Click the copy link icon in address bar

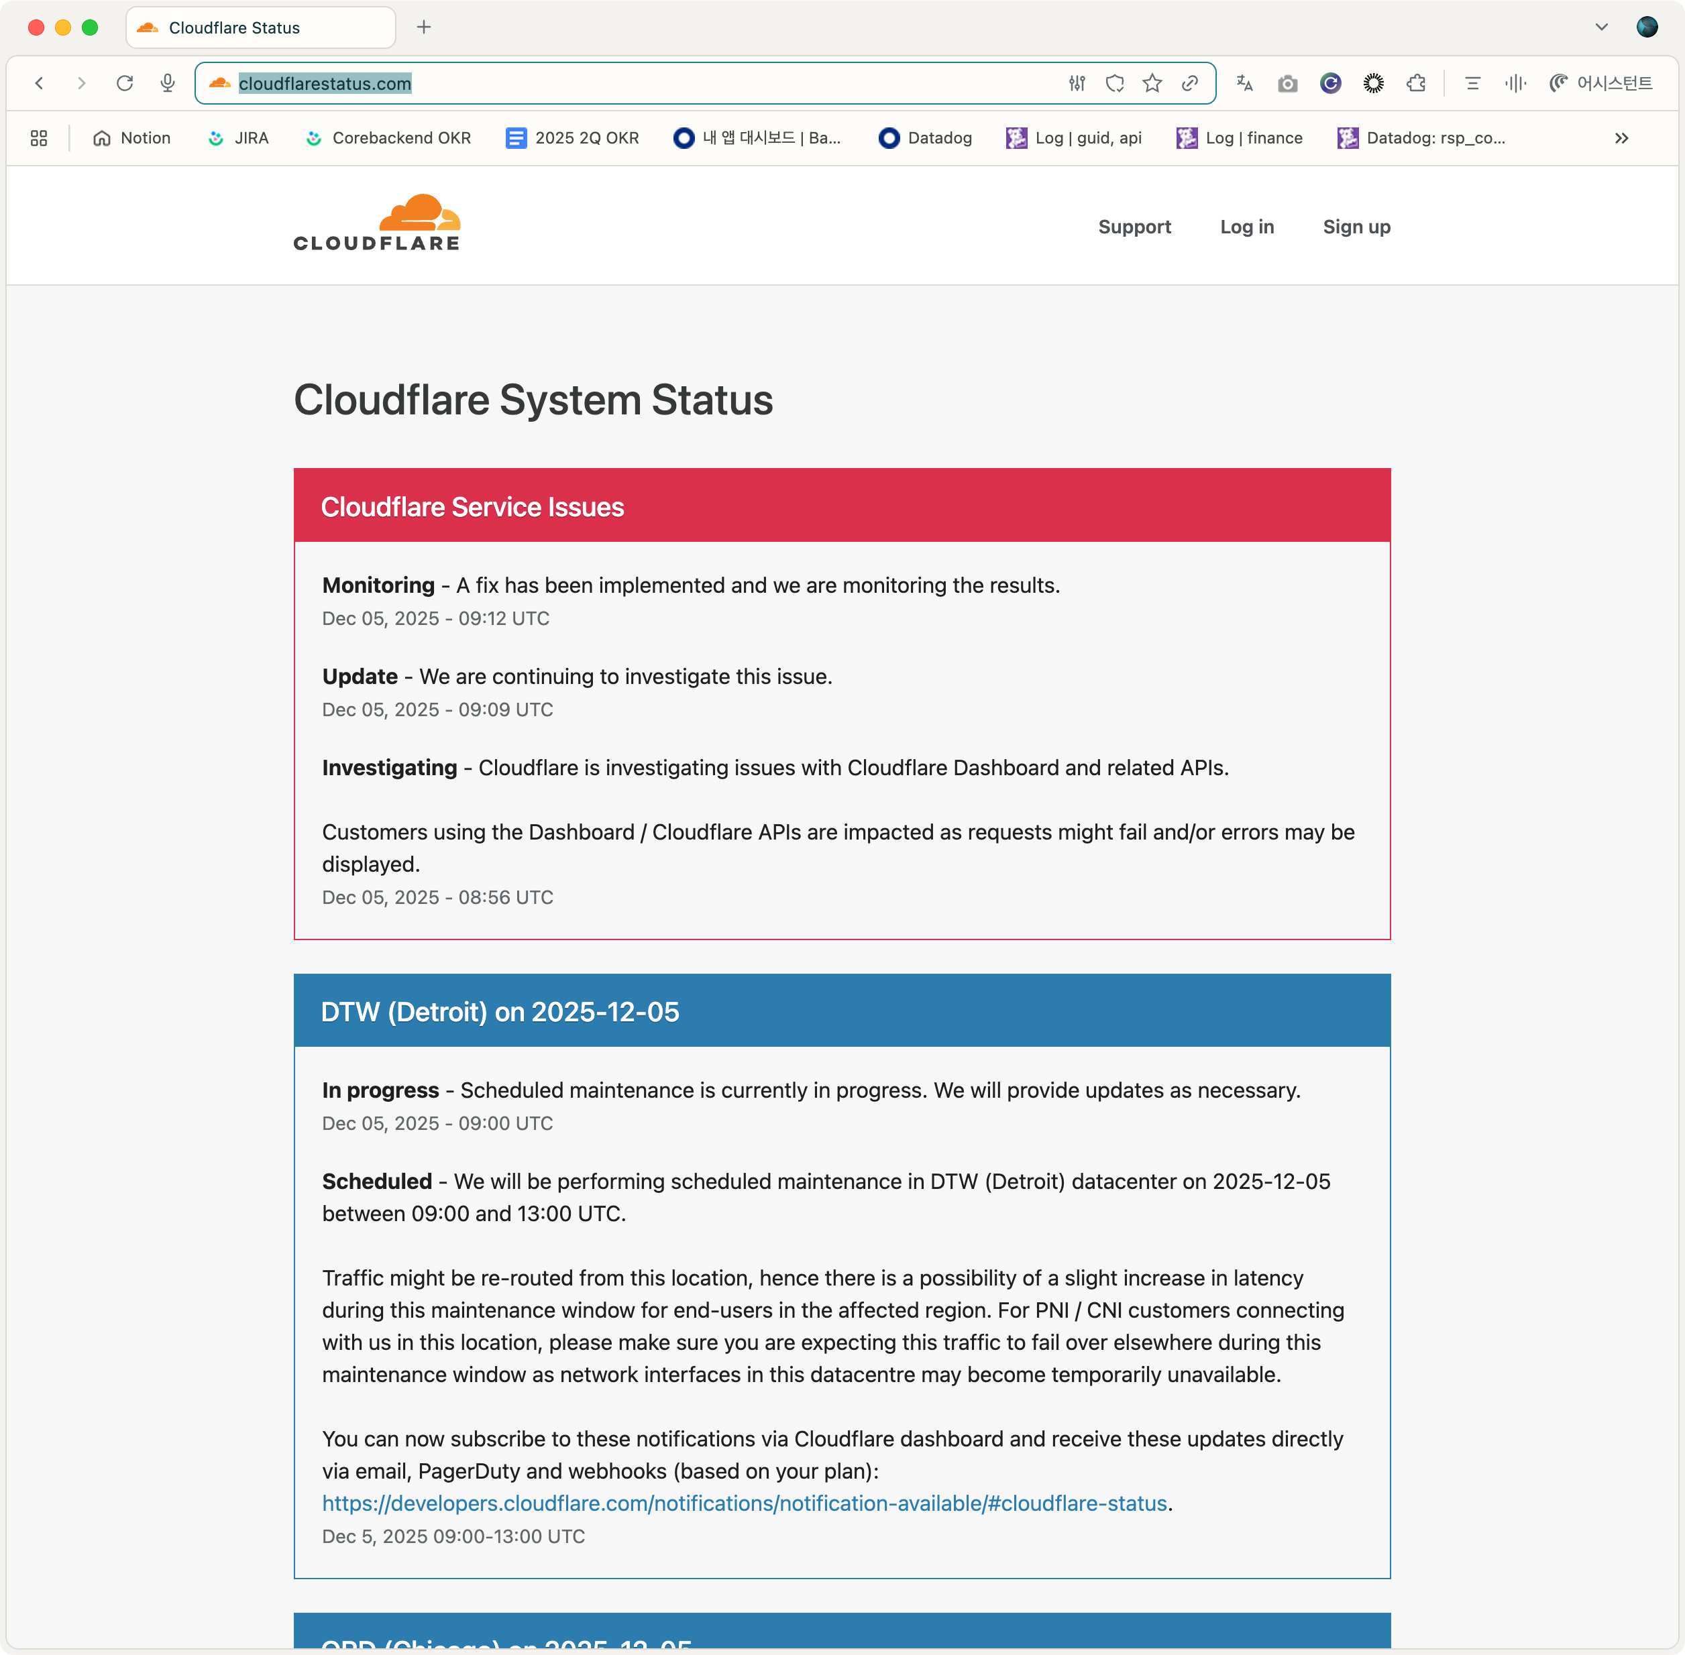point(1189,83)
